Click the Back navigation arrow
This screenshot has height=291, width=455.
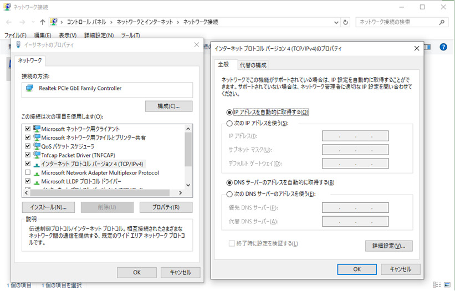(9, 22)
